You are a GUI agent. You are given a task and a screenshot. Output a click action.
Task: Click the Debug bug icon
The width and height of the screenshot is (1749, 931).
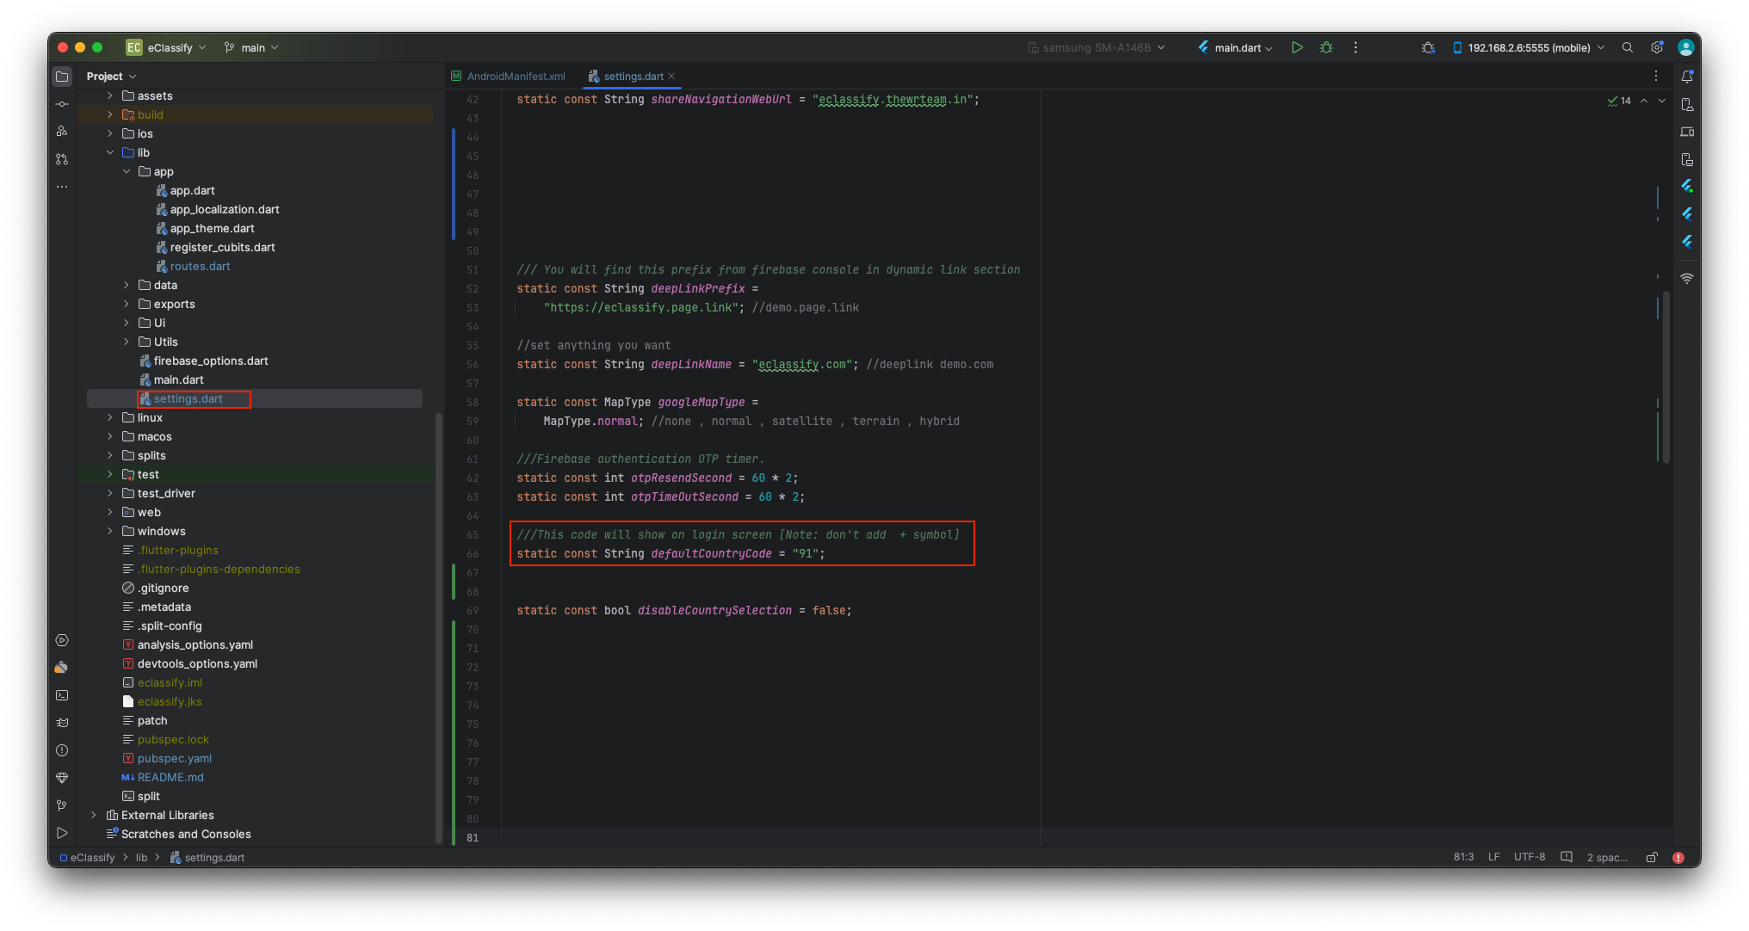point(1326,48)
